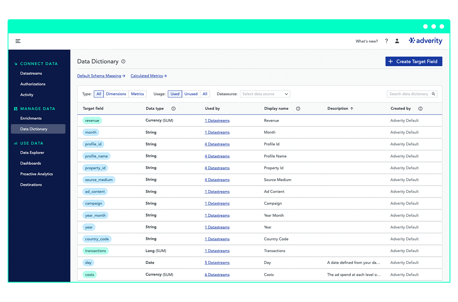Click the Data Dictionary info icon
Screen dimensions: 458x302
(123, 61)
